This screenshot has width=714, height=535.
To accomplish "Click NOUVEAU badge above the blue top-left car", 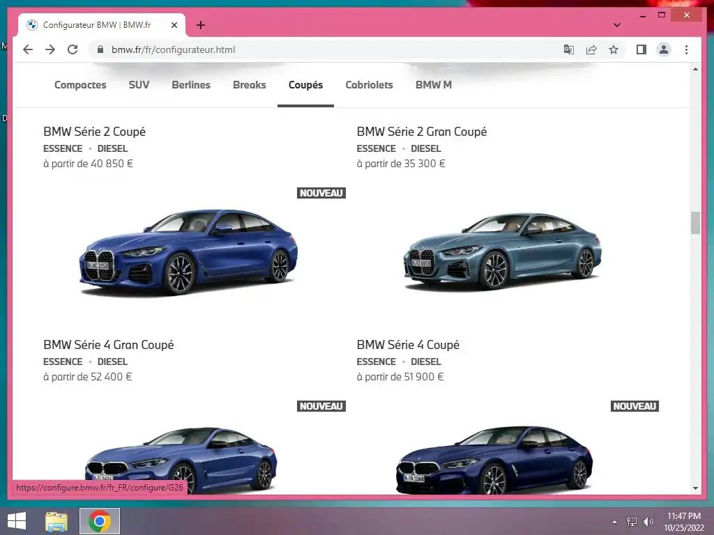I will pos(321,193).
